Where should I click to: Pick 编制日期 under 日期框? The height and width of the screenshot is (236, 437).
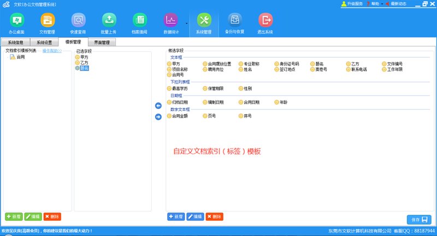point(213,102)
